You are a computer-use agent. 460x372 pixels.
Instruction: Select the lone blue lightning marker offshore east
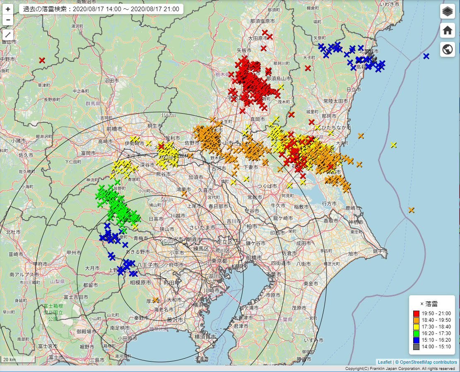(426, 56)
